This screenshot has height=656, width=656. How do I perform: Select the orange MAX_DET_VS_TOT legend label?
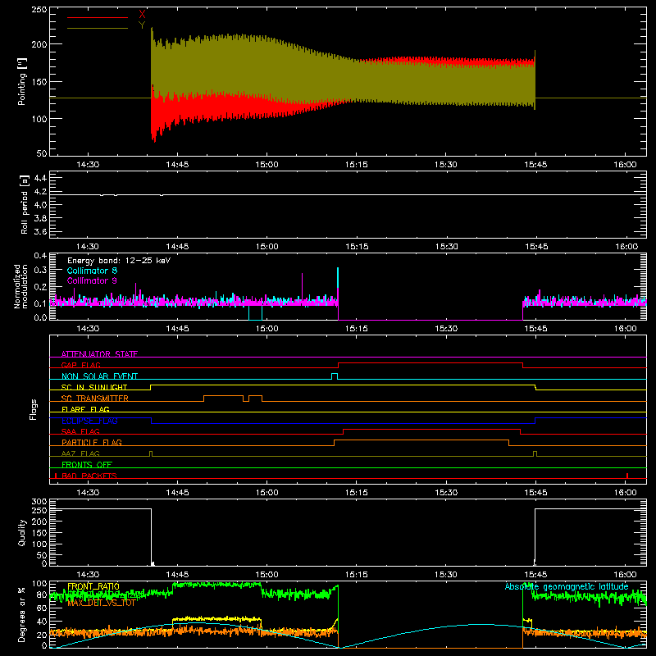tap(101, 603)
